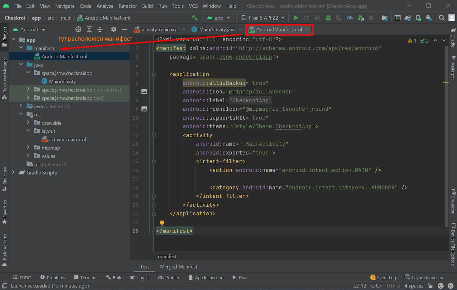Open the Android project view dropdown
Image resolution: width=457 pixels, height=290 pixels.
click(29, 29)
